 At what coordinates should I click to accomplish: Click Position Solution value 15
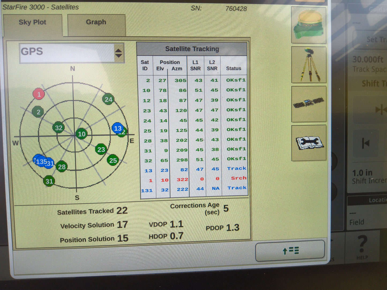123,238
